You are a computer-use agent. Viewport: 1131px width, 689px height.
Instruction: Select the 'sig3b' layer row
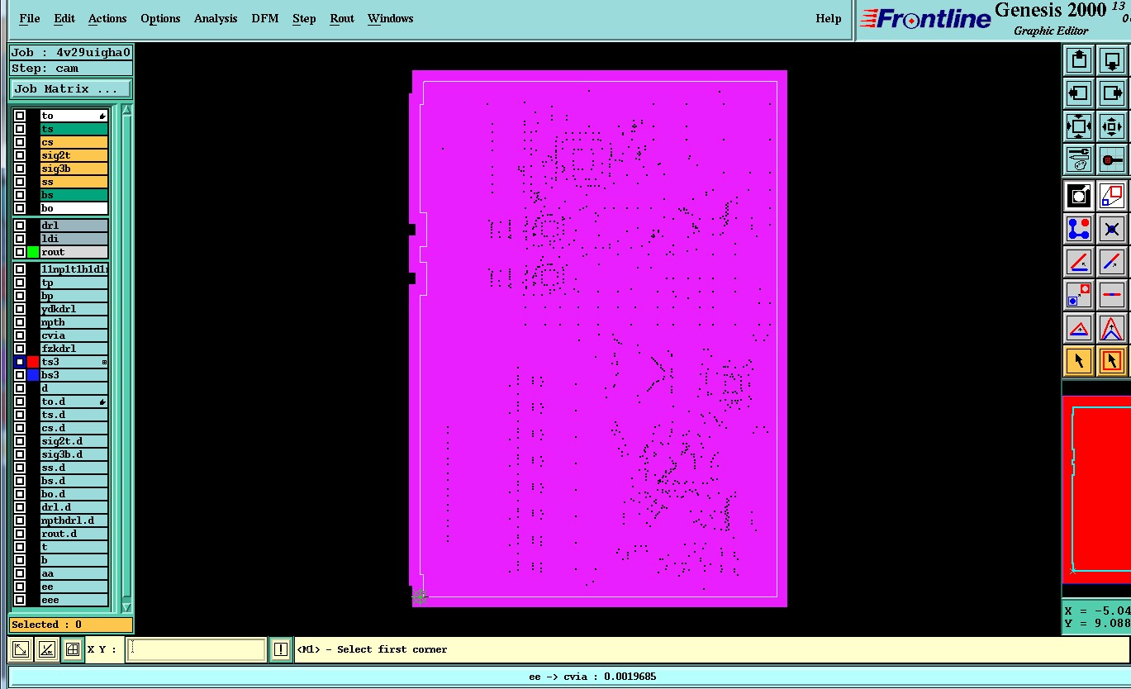coord(74,169)
